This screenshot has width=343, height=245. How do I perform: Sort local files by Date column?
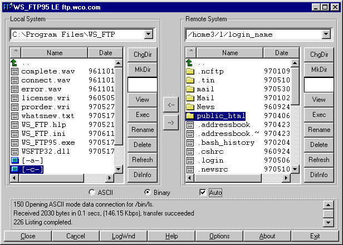[105, 53]
